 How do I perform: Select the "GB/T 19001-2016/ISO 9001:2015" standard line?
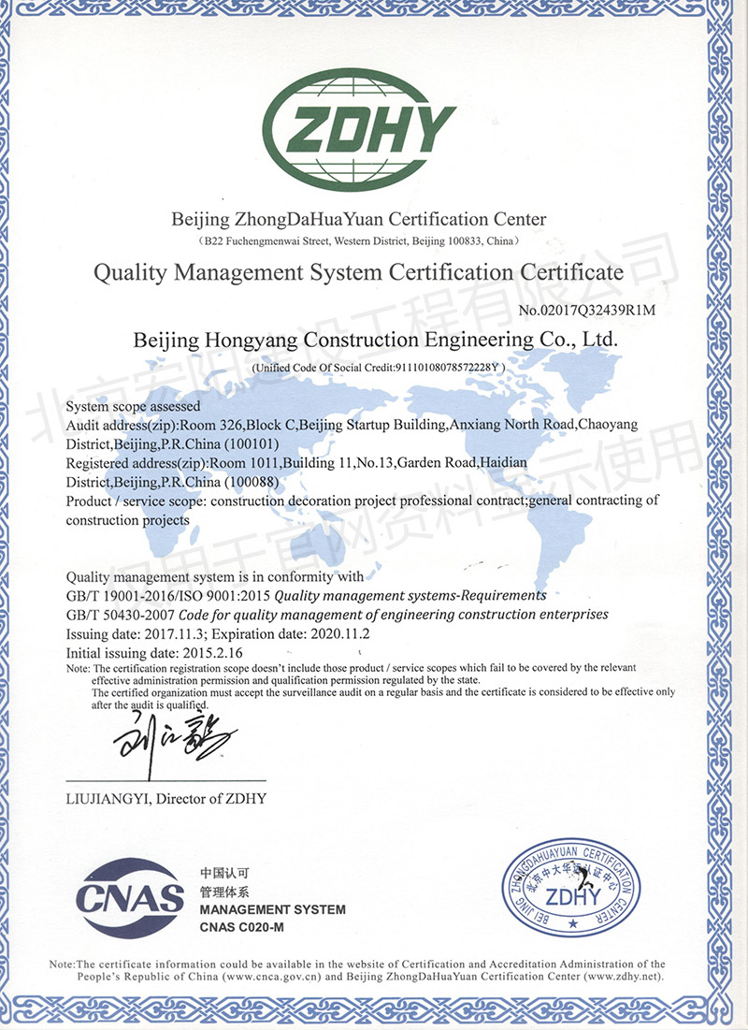[306, 597]
